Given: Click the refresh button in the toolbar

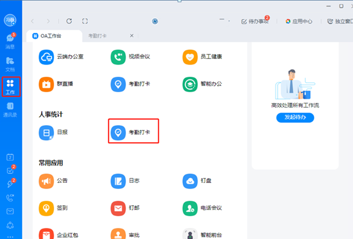Looking at the screenshot, I should pyautogui.click(x=69, y=21).
